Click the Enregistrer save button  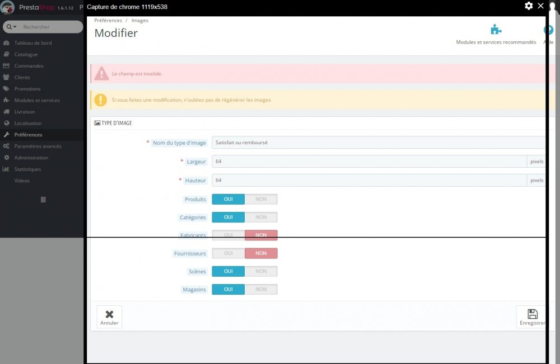(532, 316)
